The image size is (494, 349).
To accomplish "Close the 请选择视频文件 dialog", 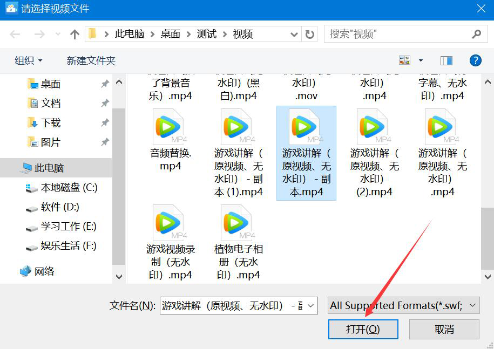I will [x=481, y=9].
